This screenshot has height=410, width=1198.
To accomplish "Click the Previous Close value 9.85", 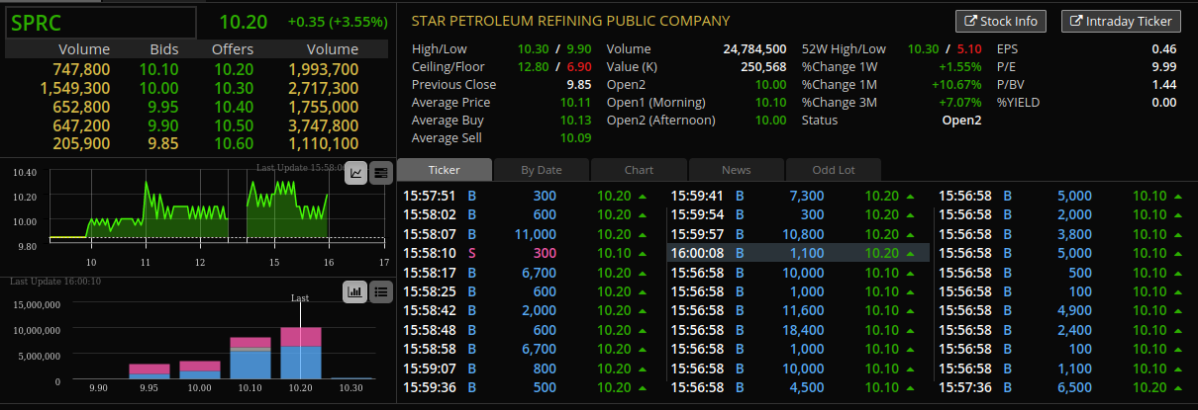I will (578, 85).
